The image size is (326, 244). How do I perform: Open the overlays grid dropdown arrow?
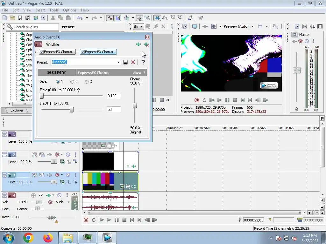coord(267,26)
